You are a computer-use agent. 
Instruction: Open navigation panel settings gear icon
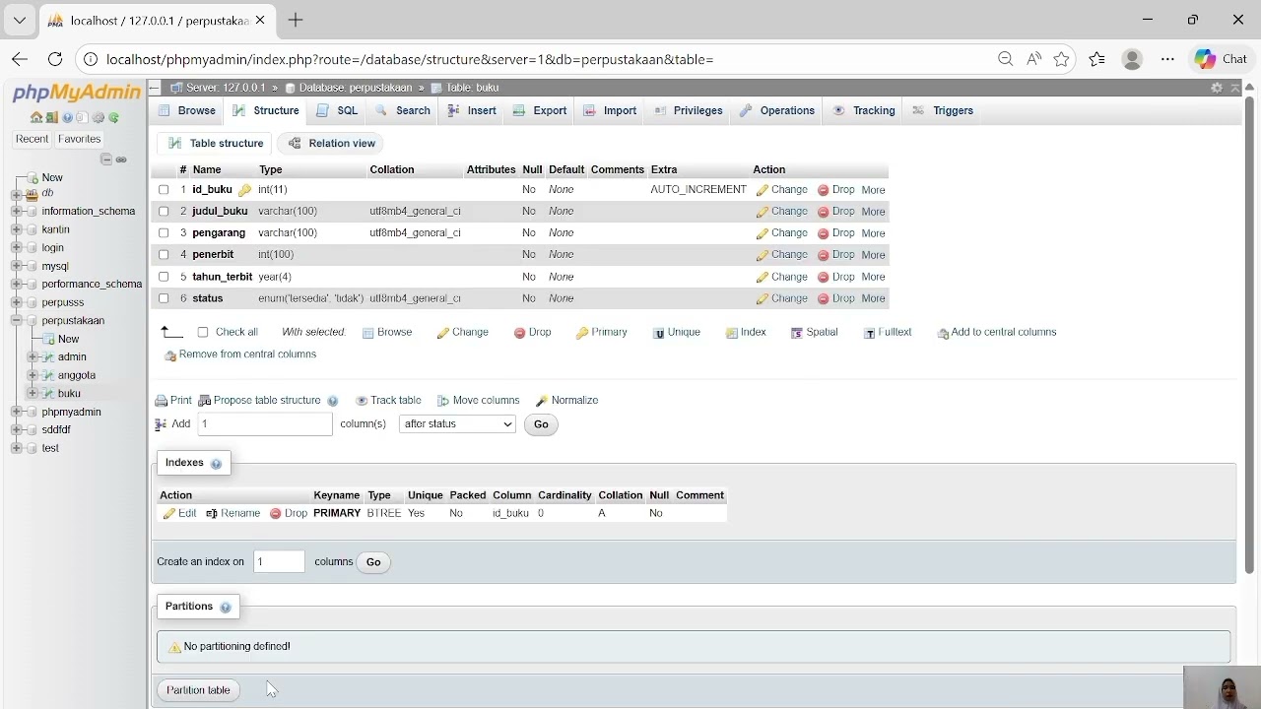pyautogui.click(x=99, y=117)
